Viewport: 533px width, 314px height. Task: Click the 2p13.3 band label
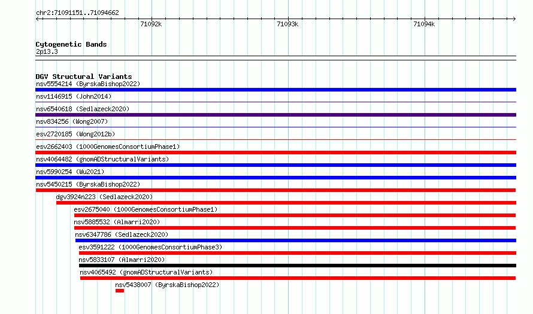tap(47, 51)
